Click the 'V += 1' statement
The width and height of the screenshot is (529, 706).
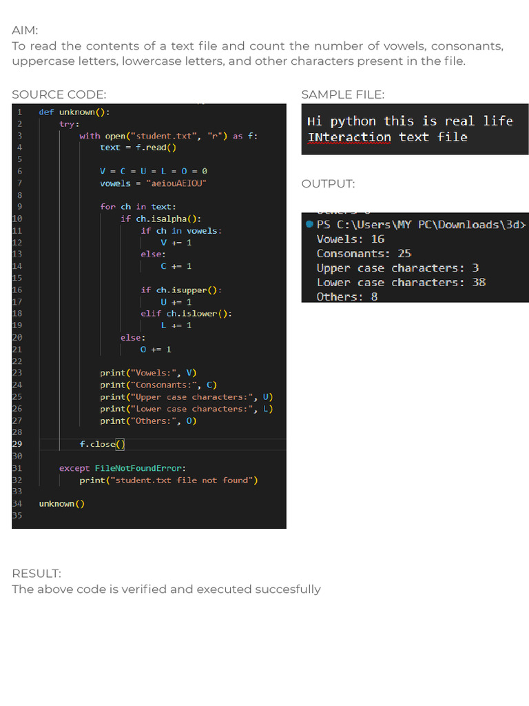point(176,243)
